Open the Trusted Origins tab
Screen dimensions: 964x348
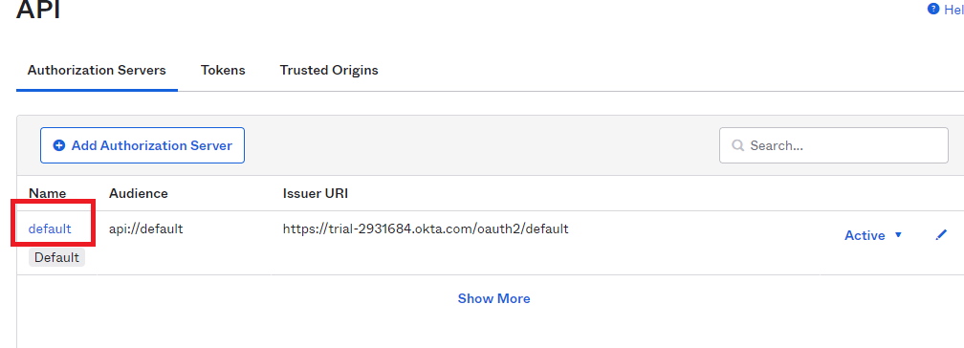[x=329, y=70]
